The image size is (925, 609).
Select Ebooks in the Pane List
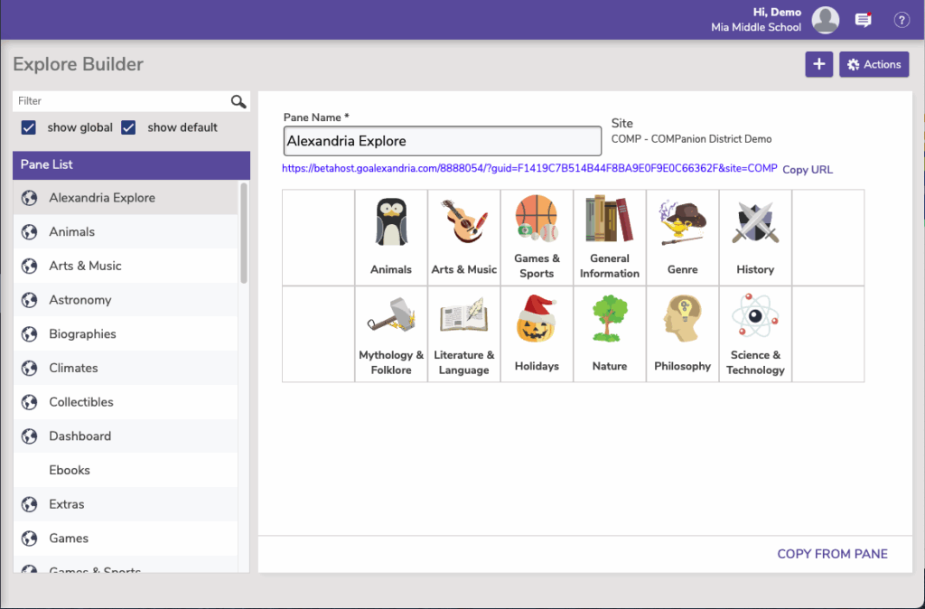pyautogui.click(x=70, y=470)
